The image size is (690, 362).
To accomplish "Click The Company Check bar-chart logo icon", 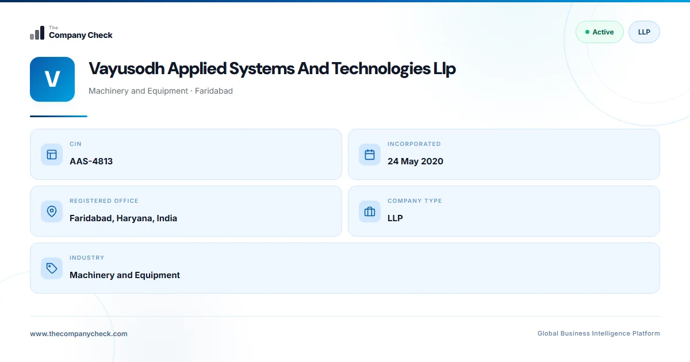I will click(x=37, y=33).
